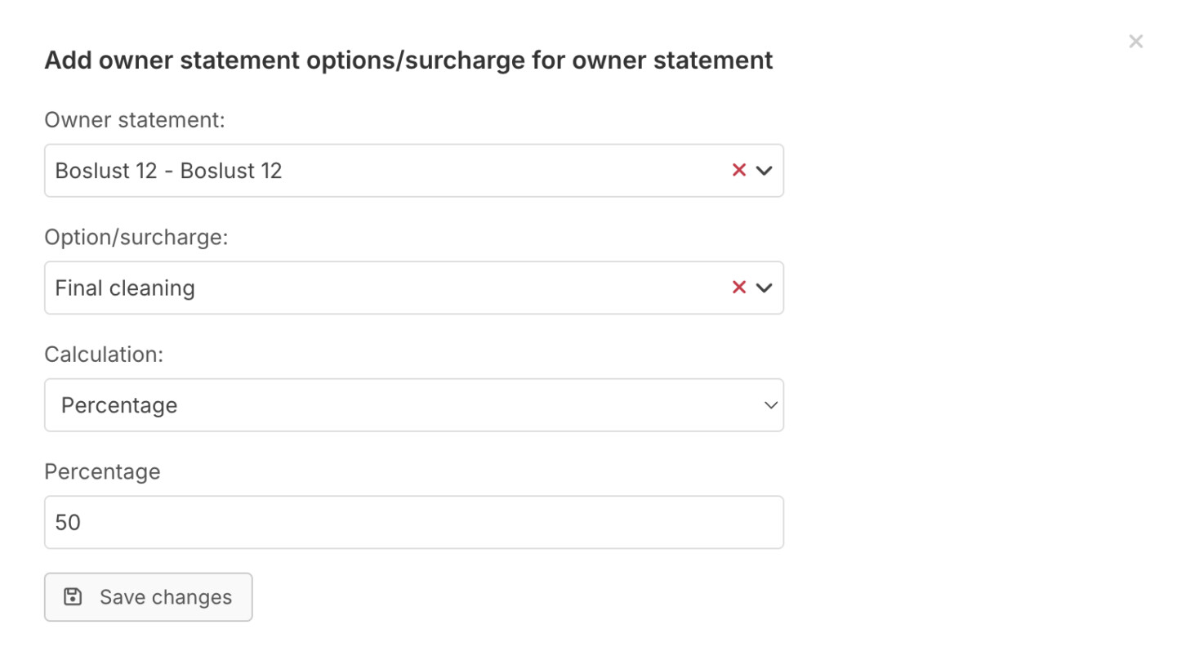Close the dialog with the top-right X
Screen dimensions: 1177x665
tap(1135, 41)
